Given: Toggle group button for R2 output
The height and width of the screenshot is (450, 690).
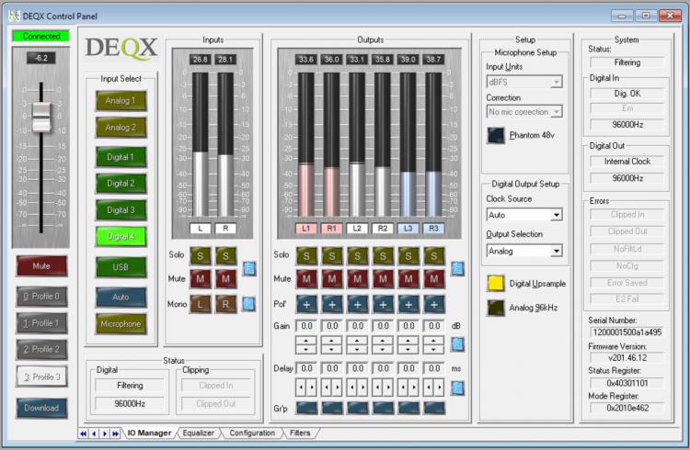Looking at the screenshot, I should [383, 409].
